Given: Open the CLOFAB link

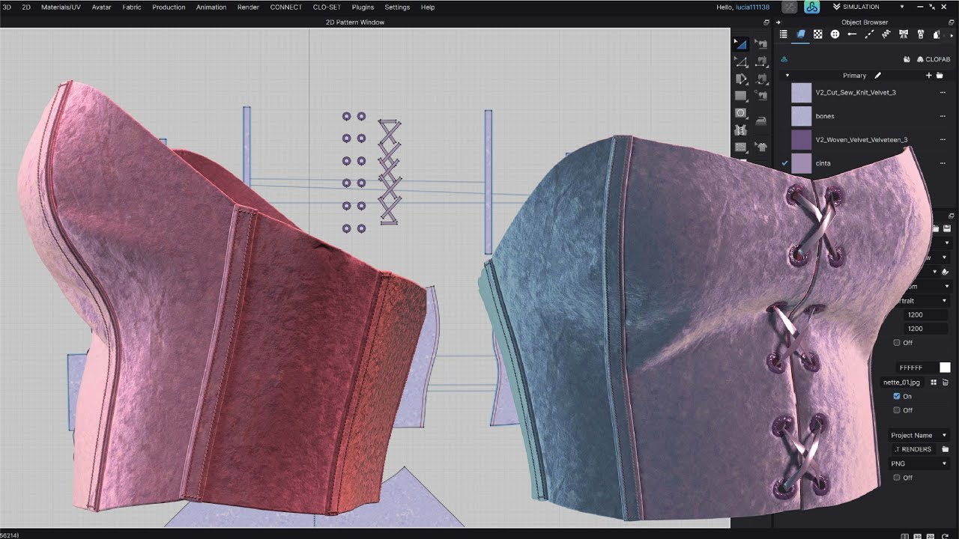Looking at the screenshot, I should [x=934, y=59].
